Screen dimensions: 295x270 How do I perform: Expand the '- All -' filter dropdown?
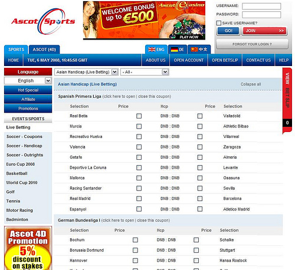[145, 72]
